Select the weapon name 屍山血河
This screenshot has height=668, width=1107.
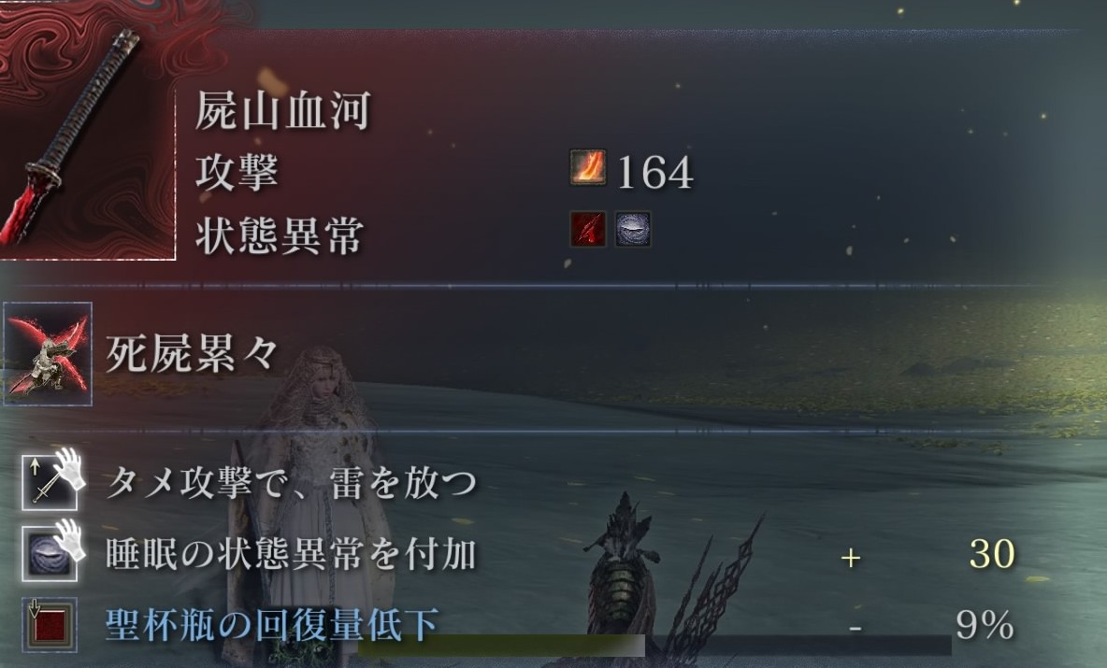[x=282, y=111]
